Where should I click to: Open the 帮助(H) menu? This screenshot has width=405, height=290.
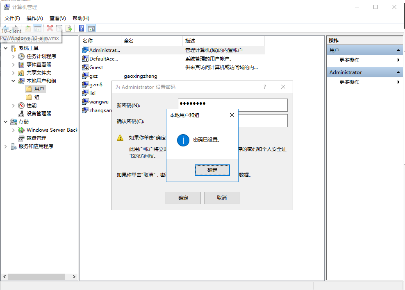[81, 18]
